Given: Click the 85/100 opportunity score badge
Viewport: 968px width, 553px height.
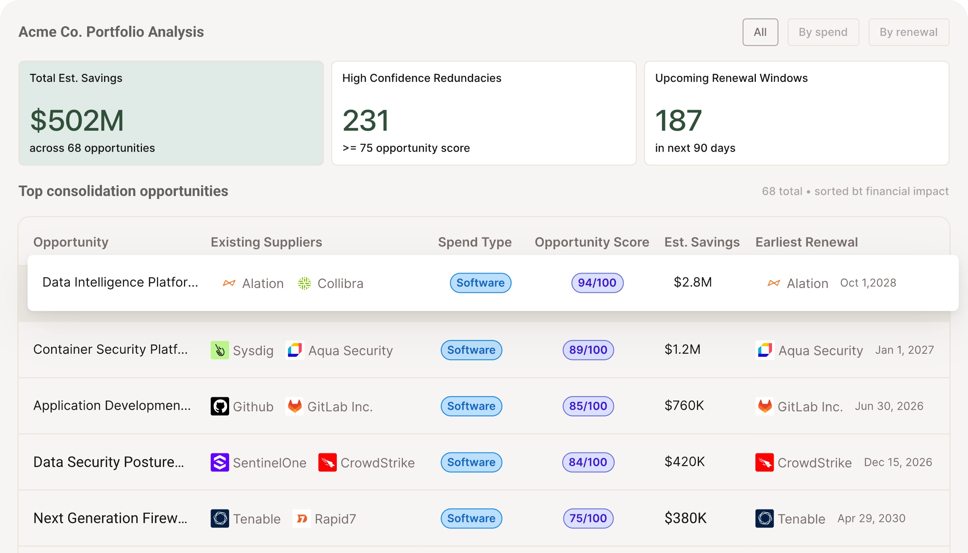Looking at the screenshot, I should coord(588,406).
